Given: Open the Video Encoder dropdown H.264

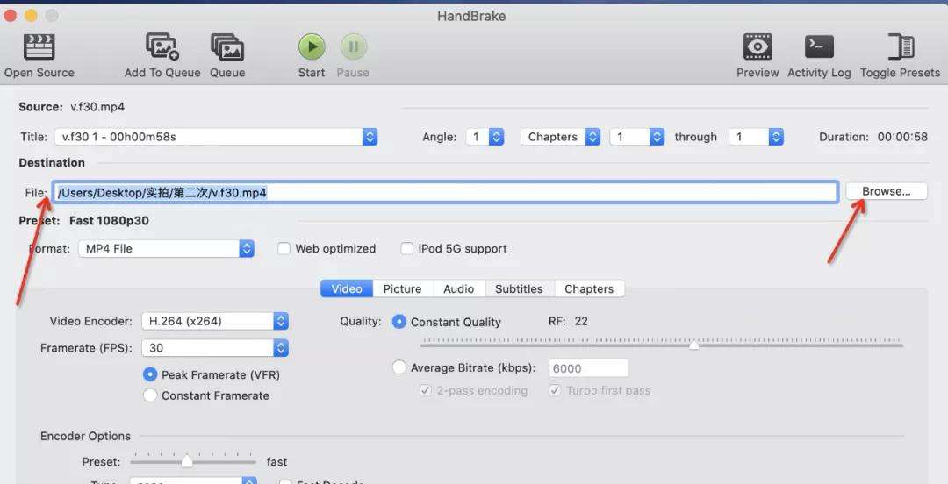Looking at the screenshot, I should pyautogui.click(x=215, y=322).
